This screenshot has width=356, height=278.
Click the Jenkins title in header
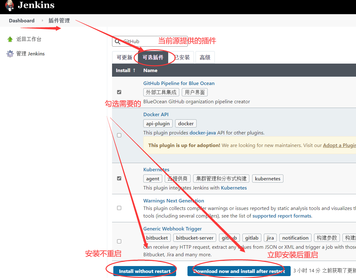[x=36, y=5]
